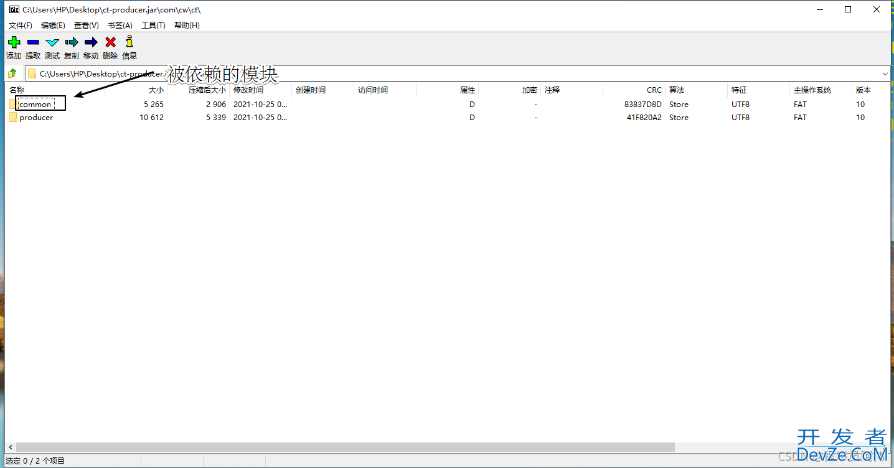Open the 书签(A) menu
The height and width of the screenshot is (468, 894).
click(x=120, y=26)
